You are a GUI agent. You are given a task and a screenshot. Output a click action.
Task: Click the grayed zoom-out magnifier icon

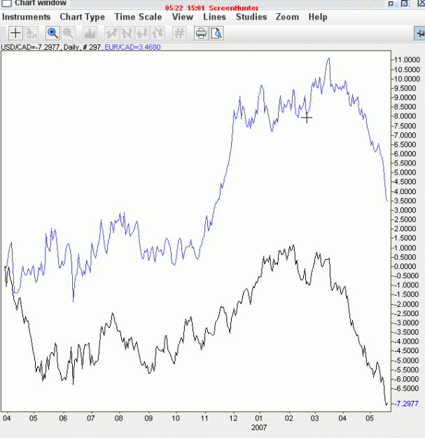(68, 33)
